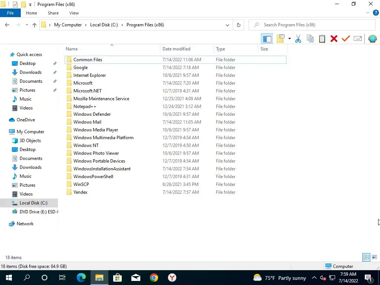Click the Paste clipboard icon
The width and height of the screenshot is (380, 285).
pyautogui.click(x=322, y=39)
